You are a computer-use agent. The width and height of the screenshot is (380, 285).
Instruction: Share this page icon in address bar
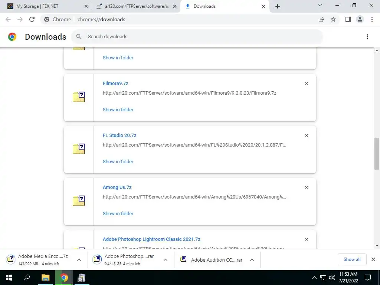pos(321,19)
